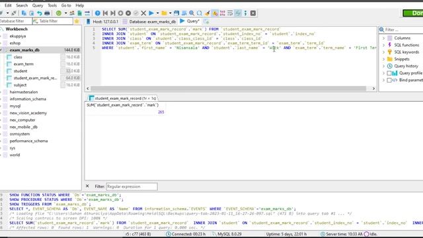Click the Table filter input
Viewport: 423px width, 238px height.
[x=53, y=21]
